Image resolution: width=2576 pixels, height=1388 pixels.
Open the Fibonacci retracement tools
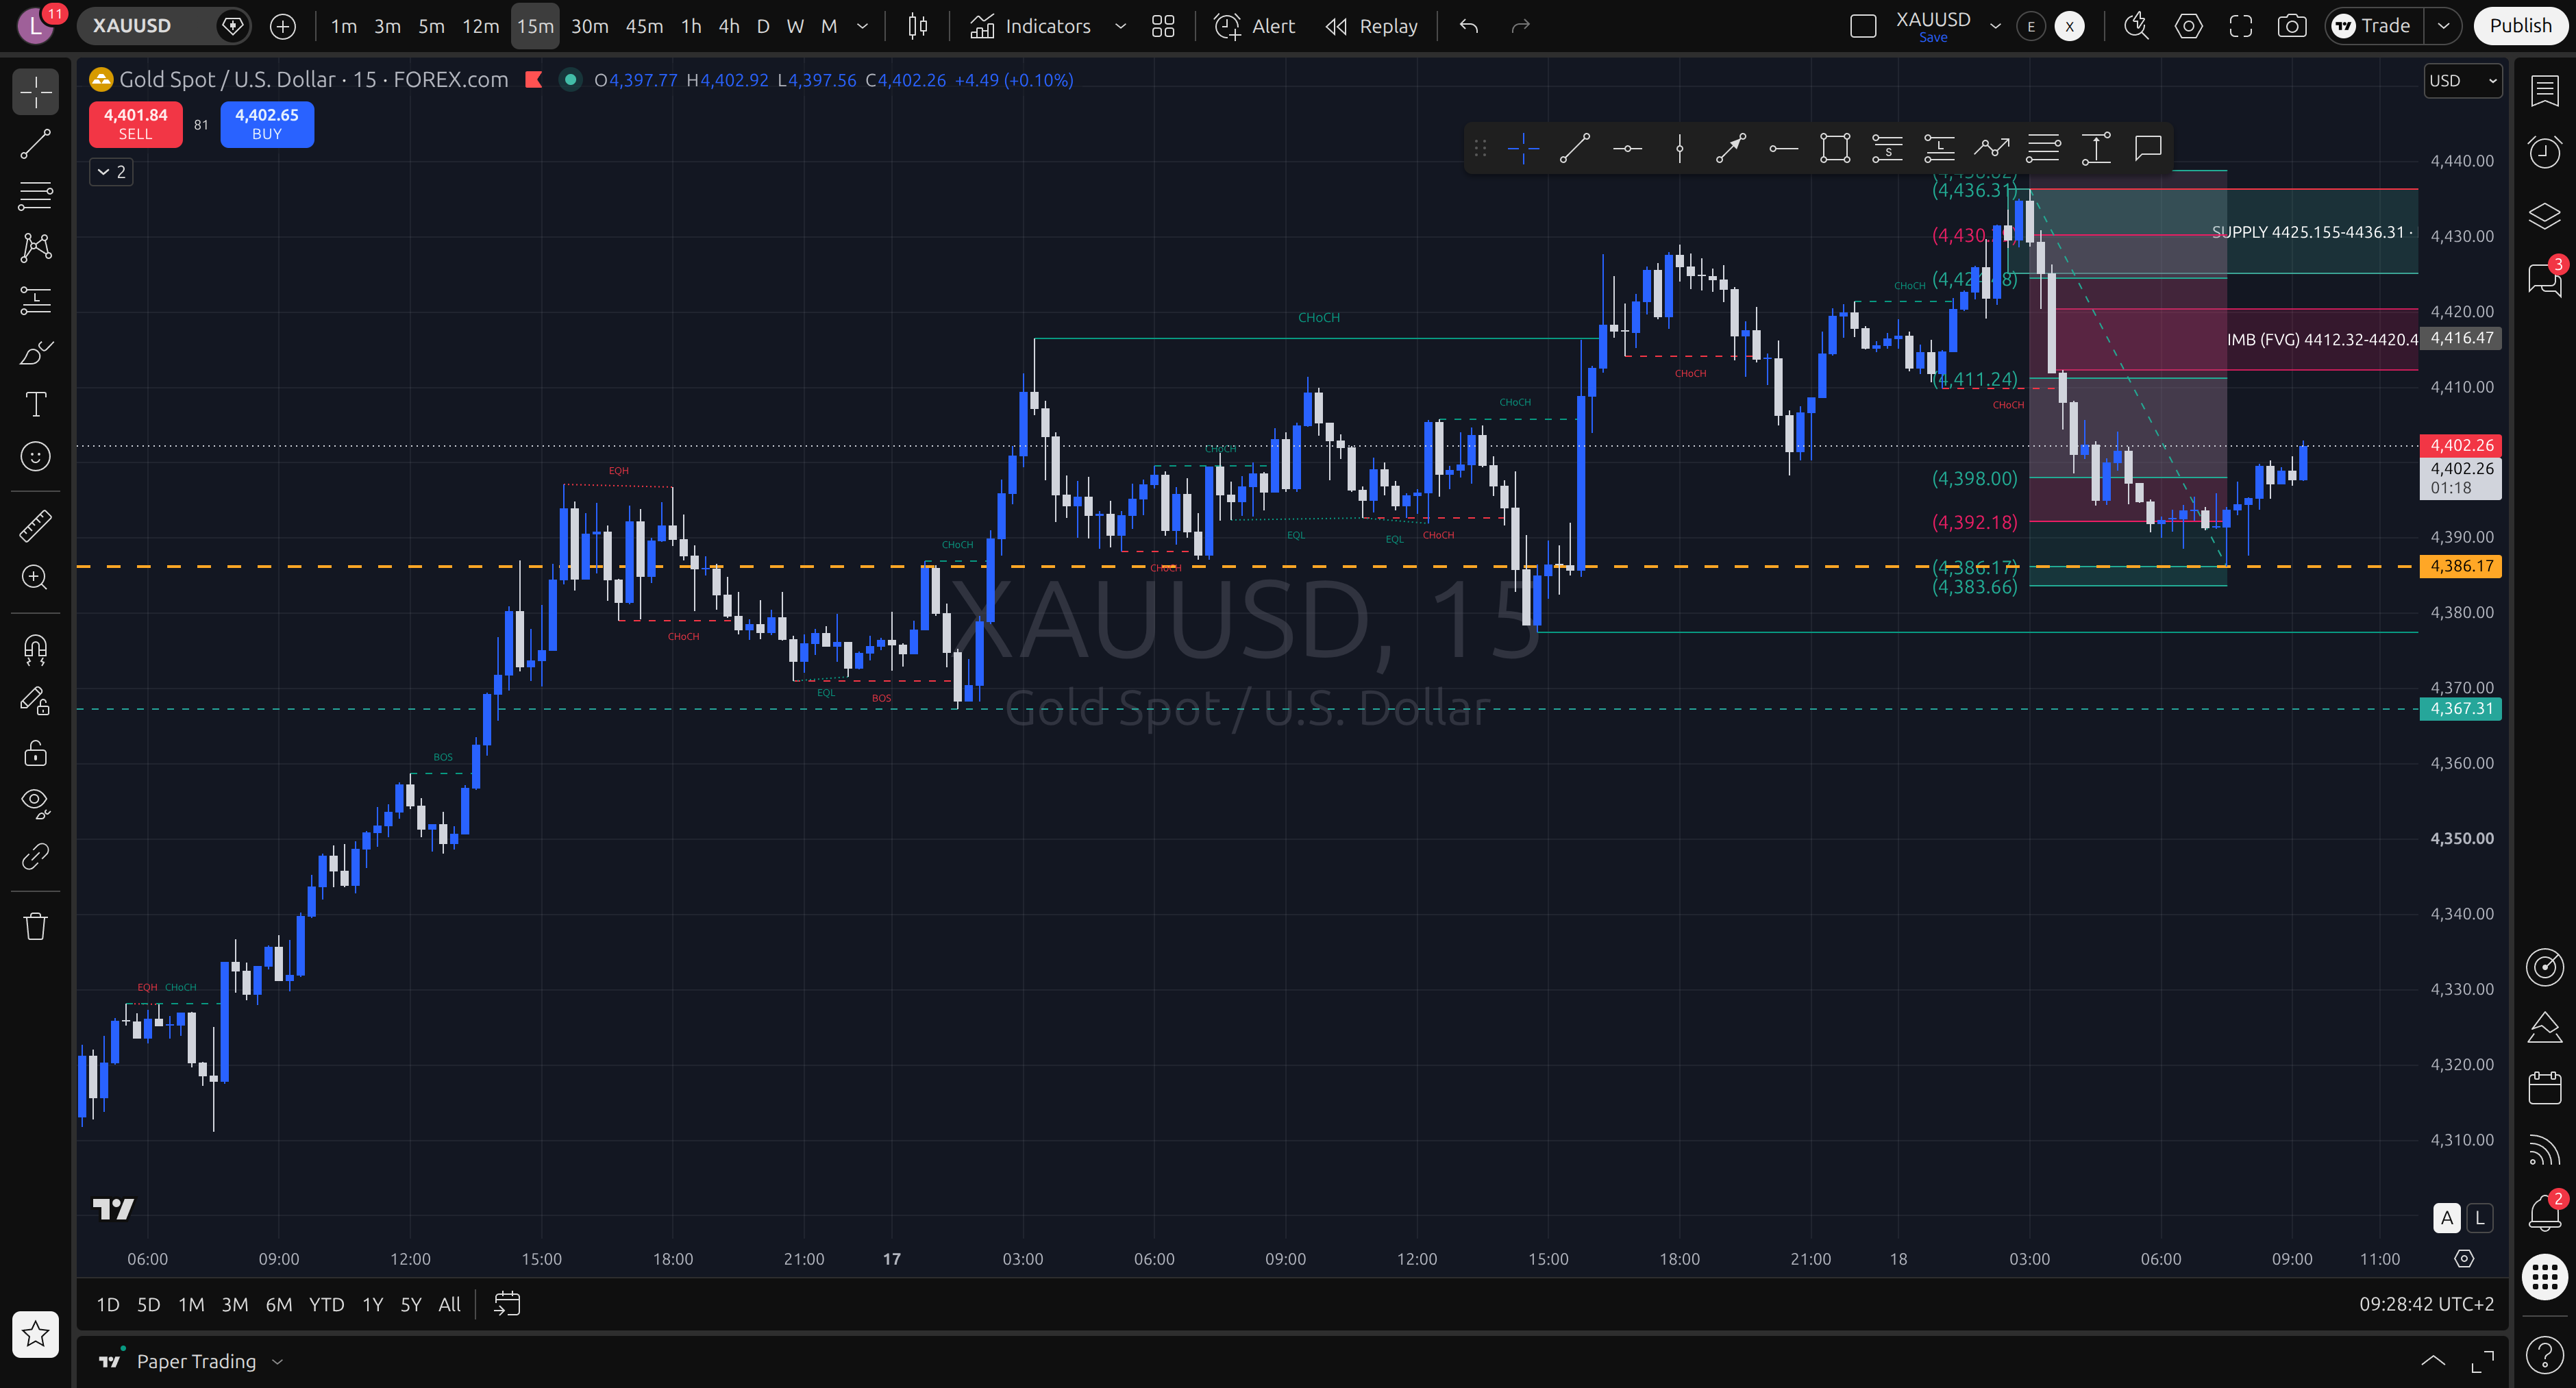[36, 196]
